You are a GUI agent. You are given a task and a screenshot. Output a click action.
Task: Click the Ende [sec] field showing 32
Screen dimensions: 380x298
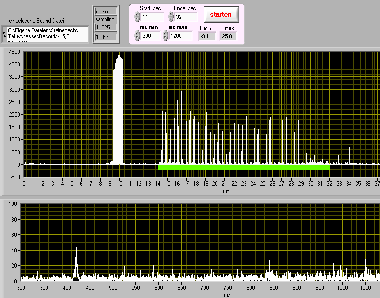click(x=186, y=17)
